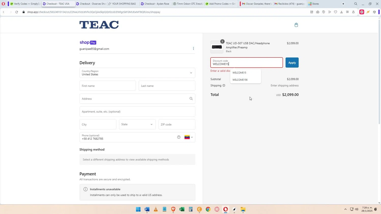Image resolution: width=381 pixels, height=214 pixels.
Task: Focus the Last name field
Action: [x=167, y=86]
